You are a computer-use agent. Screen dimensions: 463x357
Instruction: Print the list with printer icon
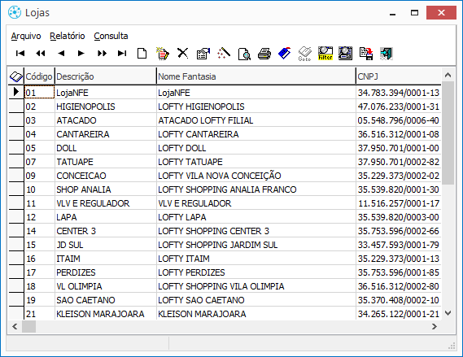point(264,54)
